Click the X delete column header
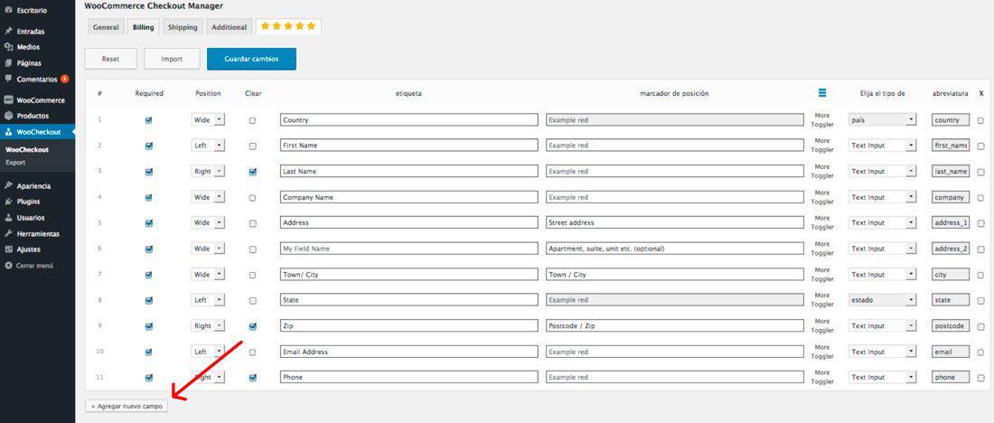The image size is (994, 423). (981, 93)
